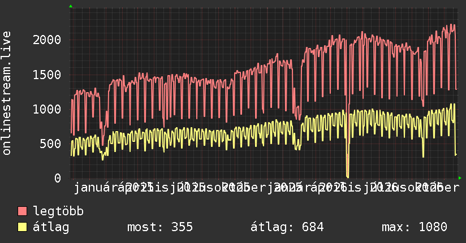This screenshot has height=243, width=466.
Task: Click the max: 1080 statistic
Action: [415, 227]
